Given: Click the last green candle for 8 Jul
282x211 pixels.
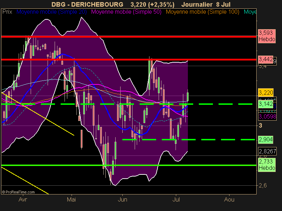Looking at the screenshot, I should pos(188,97).
